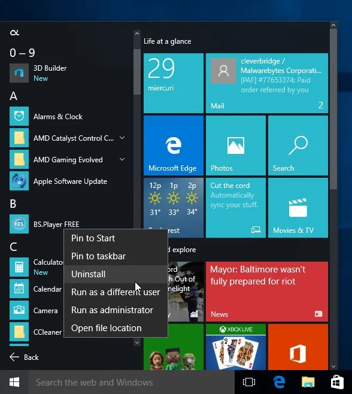
Task: Launch the Camera app icon
Action: coord(19,310)
